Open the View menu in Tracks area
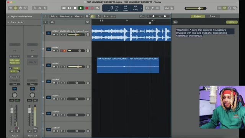The width and height of the screenshot is (245, 138). pos(78,16)
